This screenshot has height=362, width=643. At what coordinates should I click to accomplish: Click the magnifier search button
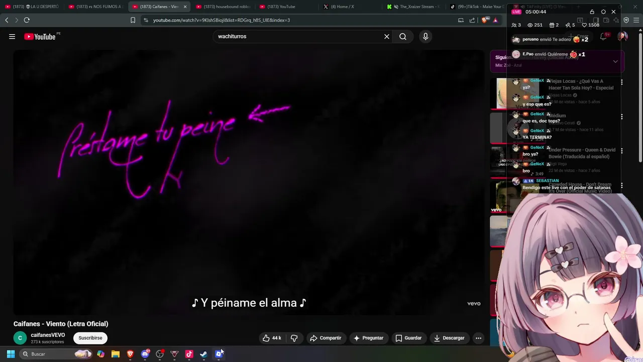pyautogui.click(x=403, y=36)
